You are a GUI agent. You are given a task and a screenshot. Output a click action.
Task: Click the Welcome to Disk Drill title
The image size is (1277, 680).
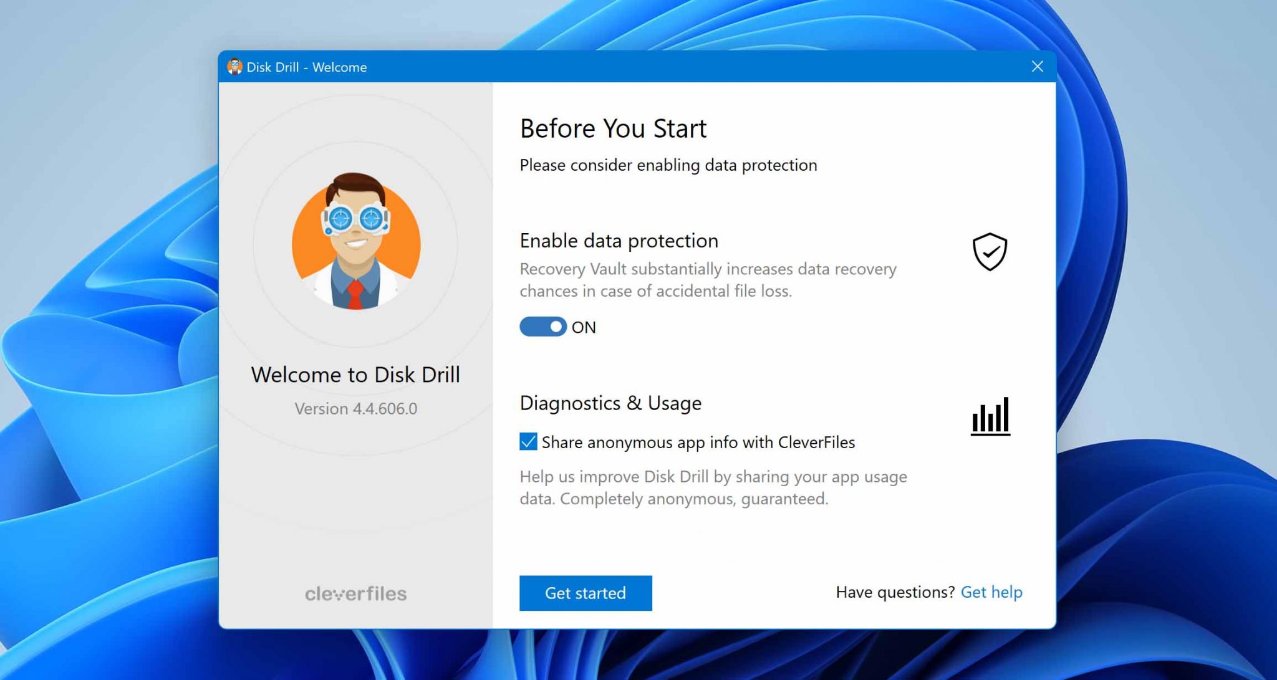(x=355, y=375)
